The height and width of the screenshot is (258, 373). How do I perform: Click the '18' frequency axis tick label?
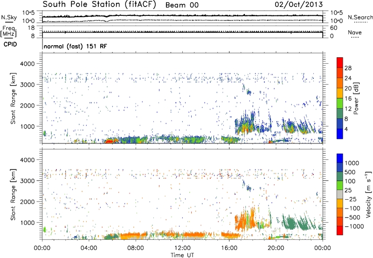point(31,28)
